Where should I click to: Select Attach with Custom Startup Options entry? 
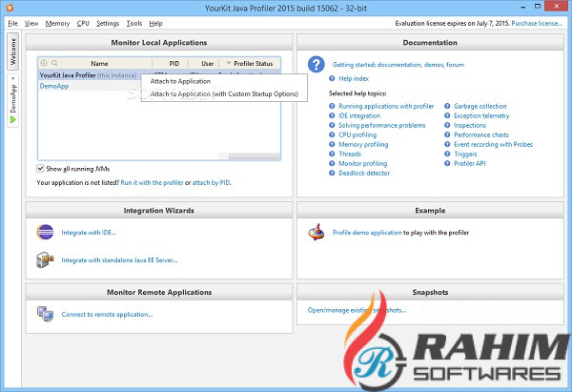tap(223, 93)
